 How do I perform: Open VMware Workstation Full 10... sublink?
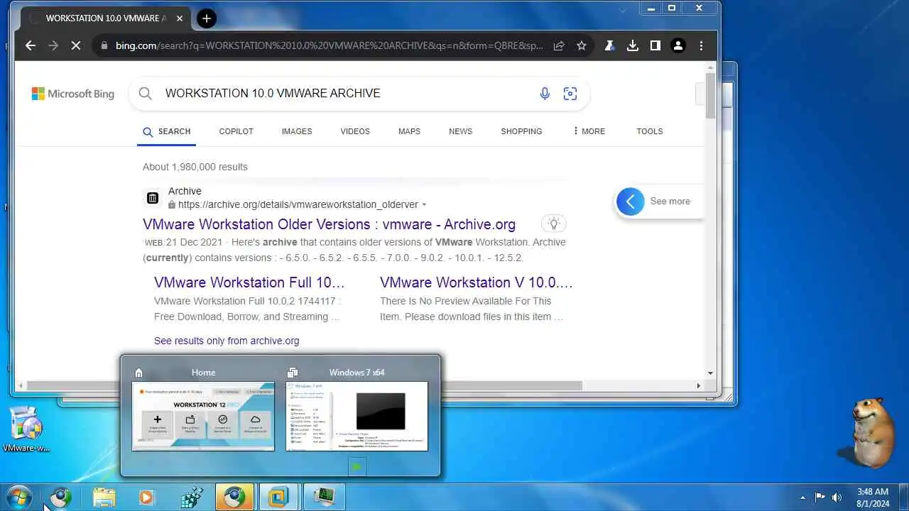coord(249,282)
